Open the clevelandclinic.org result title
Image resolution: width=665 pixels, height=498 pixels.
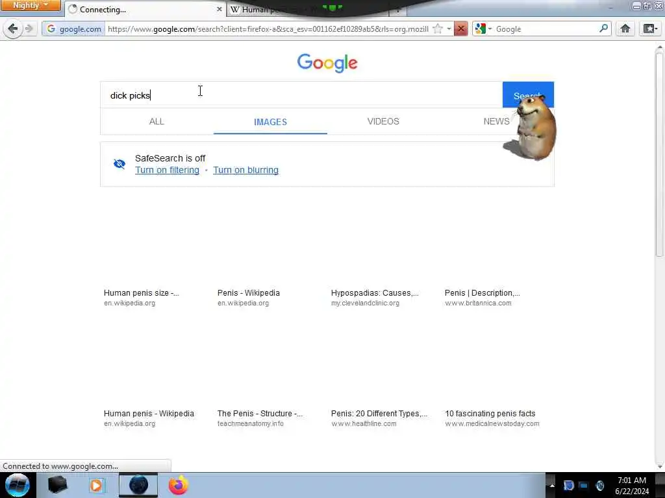point(375,292)
